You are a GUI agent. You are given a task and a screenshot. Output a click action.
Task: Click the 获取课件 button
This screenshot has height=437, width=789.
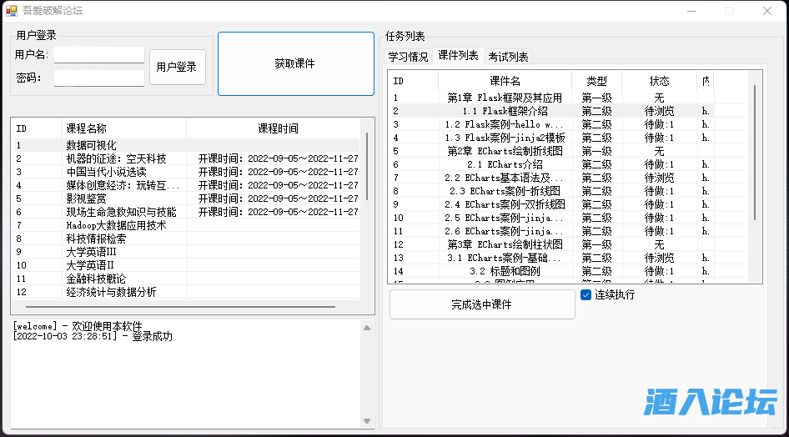point(295,64)
